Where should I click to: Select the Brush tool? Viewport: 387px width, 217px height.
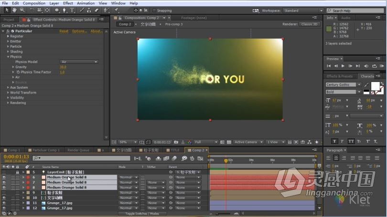[x=82, y=10]
